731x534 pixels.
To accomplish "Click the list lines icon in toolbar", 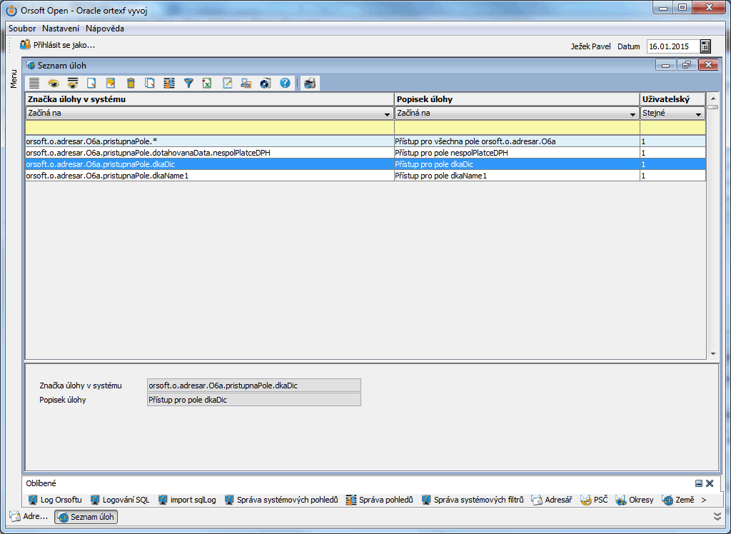I will 34,84.
